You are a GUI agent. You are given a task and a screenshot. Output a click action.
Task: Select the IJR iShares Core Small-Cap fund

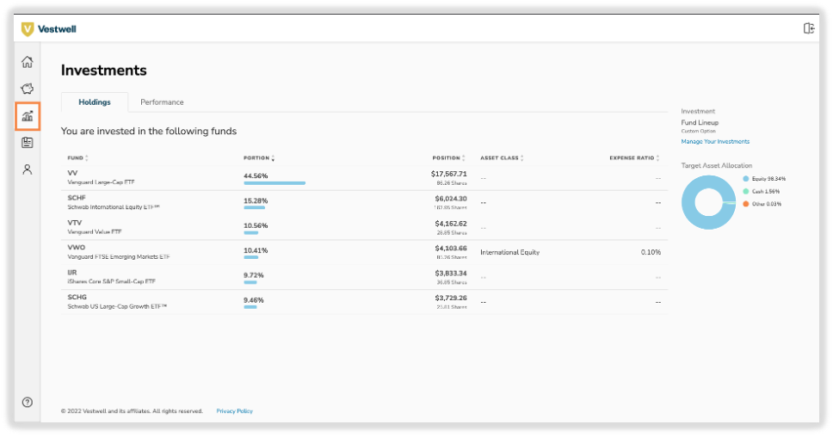(x=112, y=277)
